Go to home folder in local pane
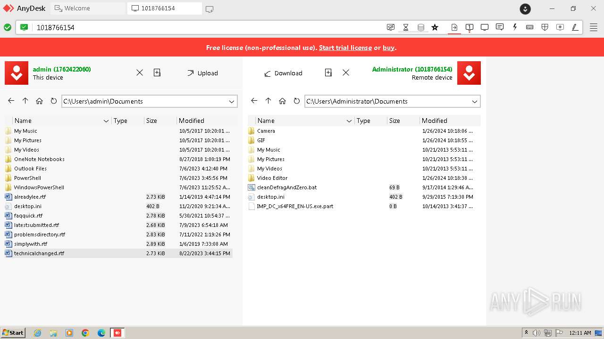This screenshot has width=604, height=339. (40, 101)
